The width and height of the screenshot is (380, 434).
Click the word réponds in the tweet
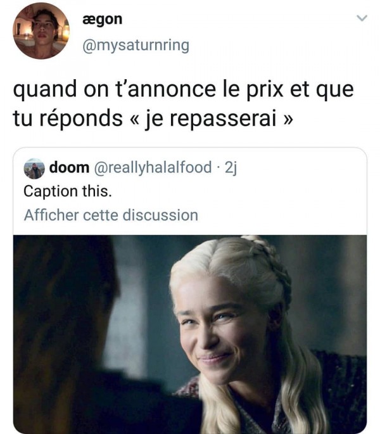point(81,119)
